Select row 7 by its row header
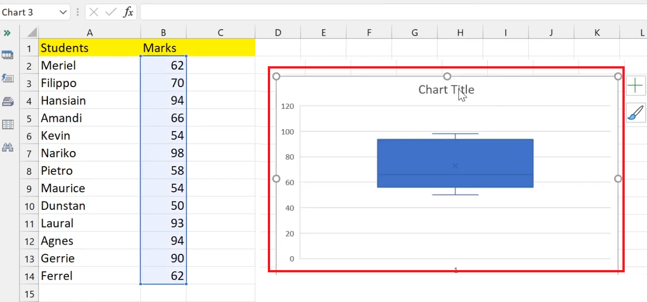The width and height of the screenshot is (647, 302). pos(29,153)
